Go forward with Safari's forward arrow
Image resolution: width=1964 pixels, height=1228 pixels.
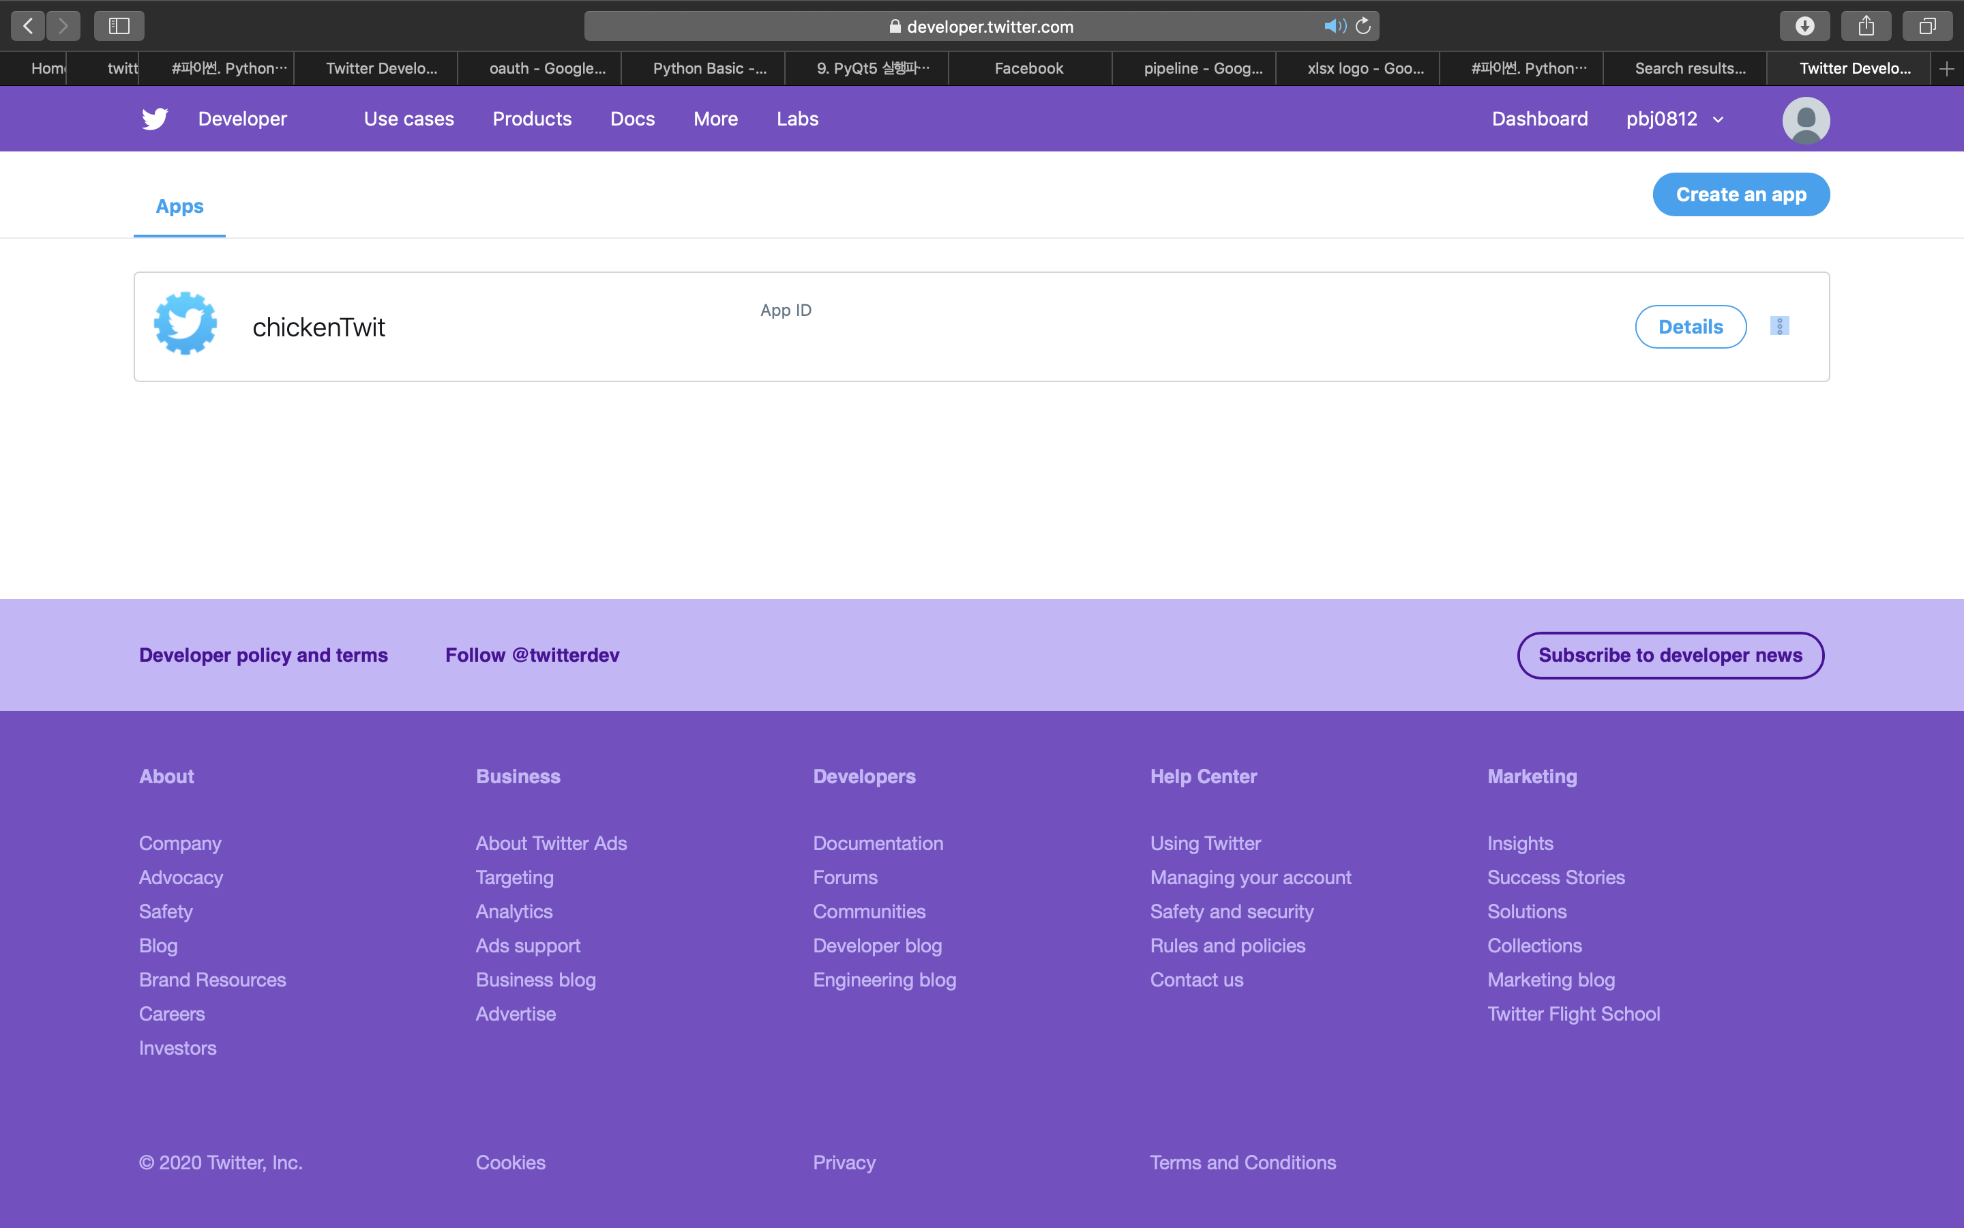(x=63, y=26)
